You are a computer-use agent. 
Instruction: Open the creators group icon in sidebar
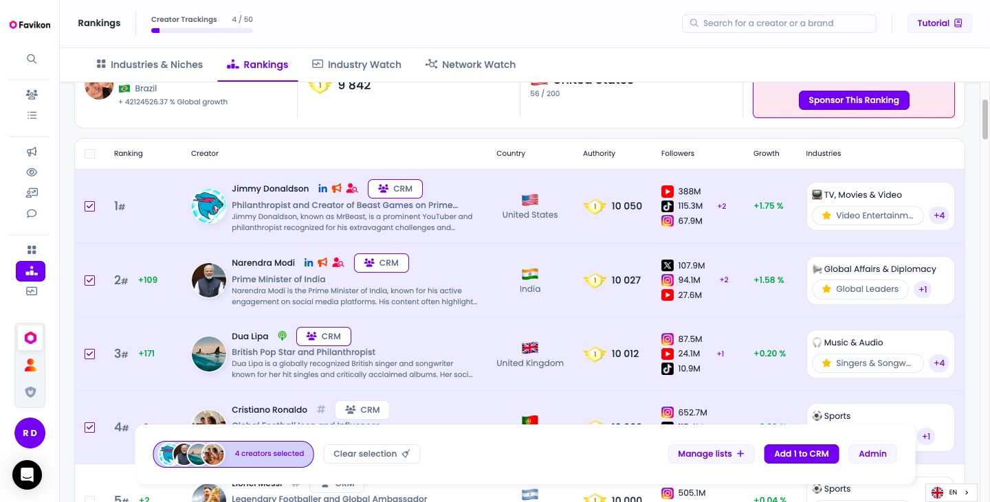[x=32, y=94]
